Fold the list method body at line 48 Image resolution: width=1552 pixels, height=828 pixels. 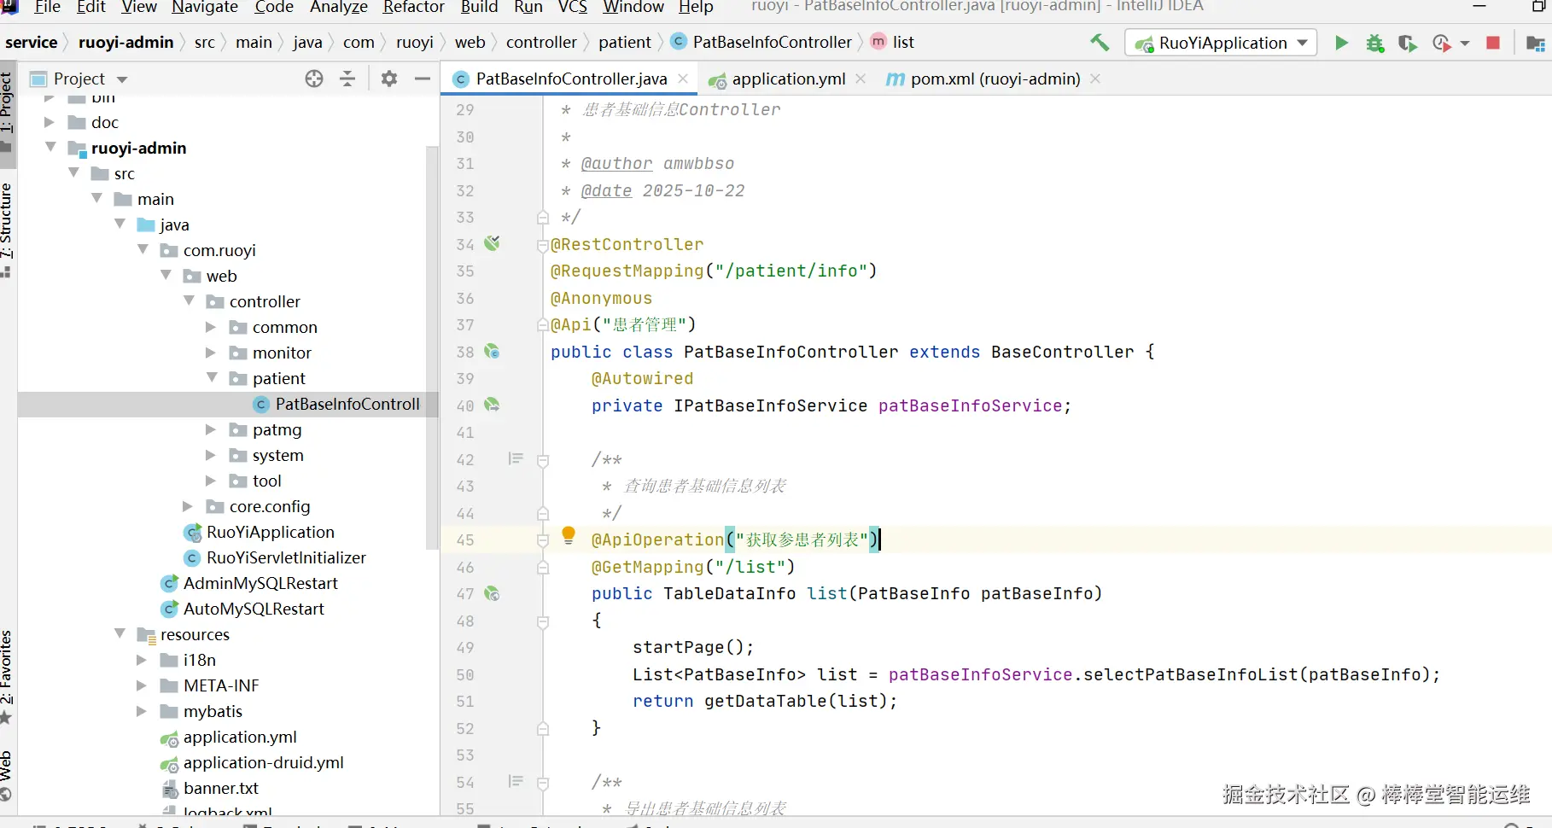[x=542, y=621]
